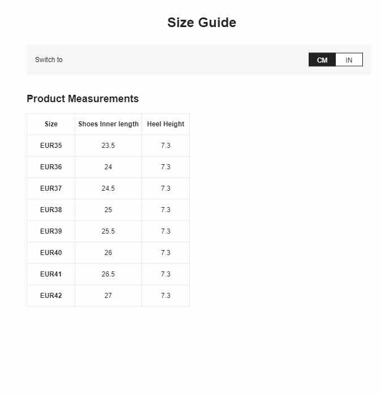Click the EUR36 size cell
The image size is (381, 395).
[x=51, y=167]
